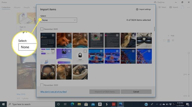Open the People icon in taskbar
Viewport: 192px width, 107px height.
click(152, 104)
